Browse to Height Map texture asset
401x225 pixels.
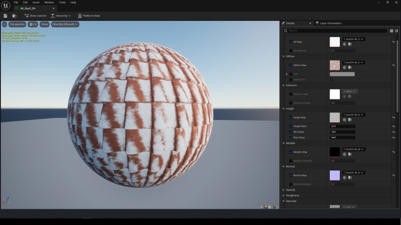(350, 119)
